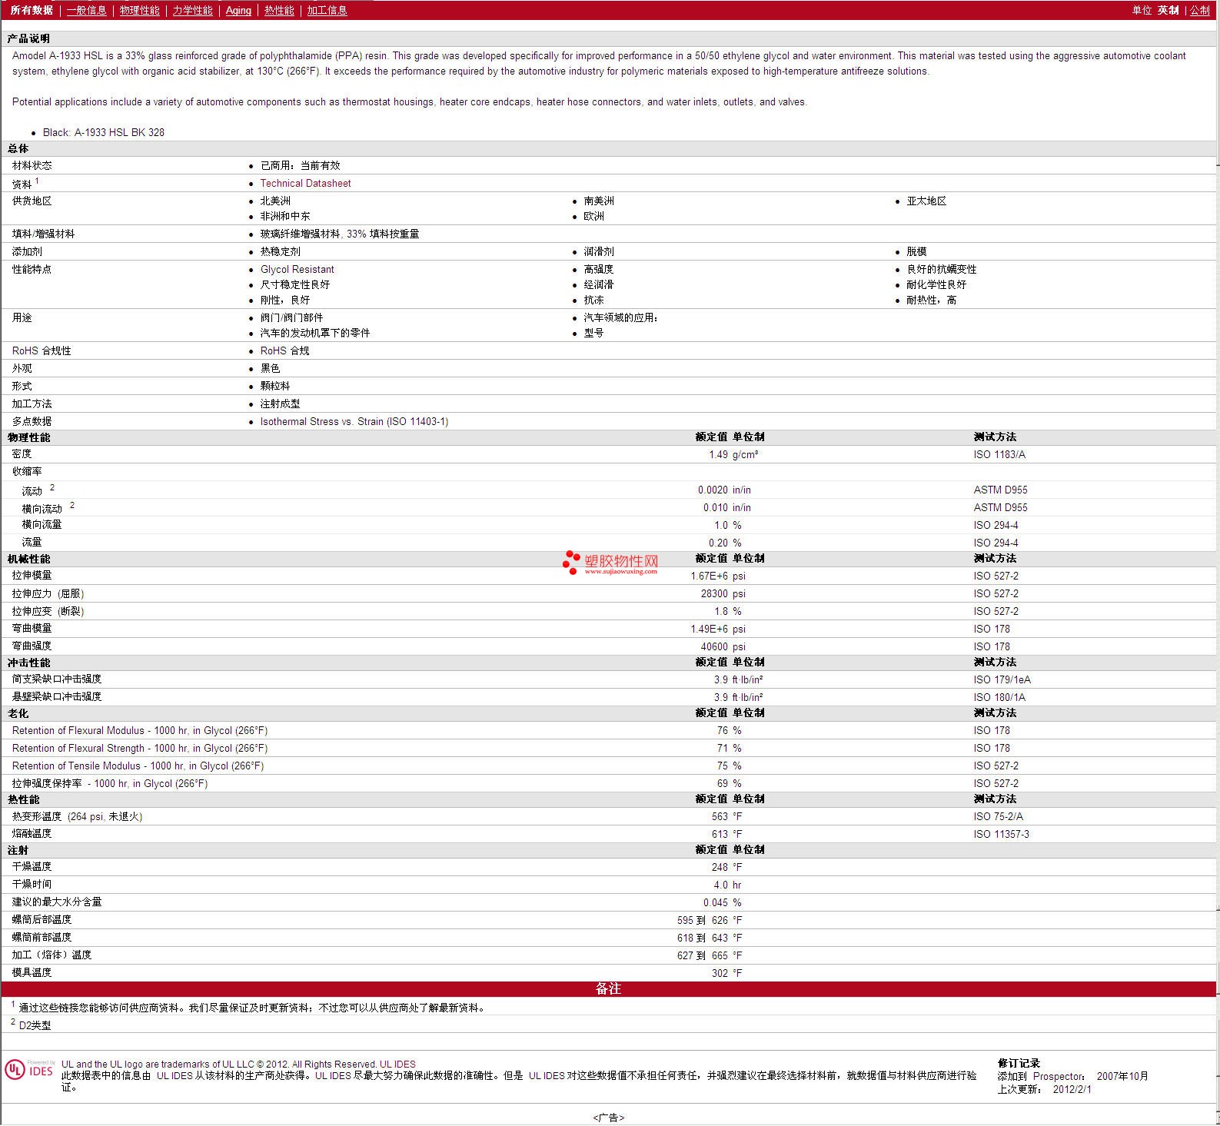Select the ISO 1183/A test method
The height and width of the screenshot is (1126, 1220).
point(999,454)
